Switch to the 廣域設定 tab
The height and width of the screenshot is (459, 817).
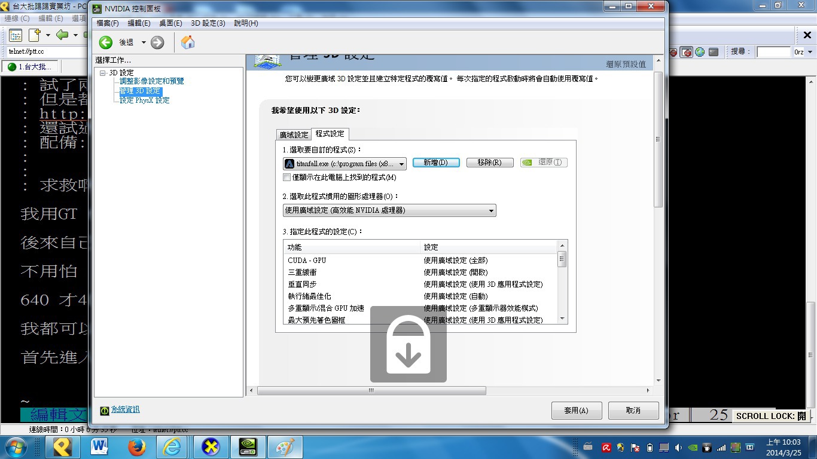tap(294, 135)
